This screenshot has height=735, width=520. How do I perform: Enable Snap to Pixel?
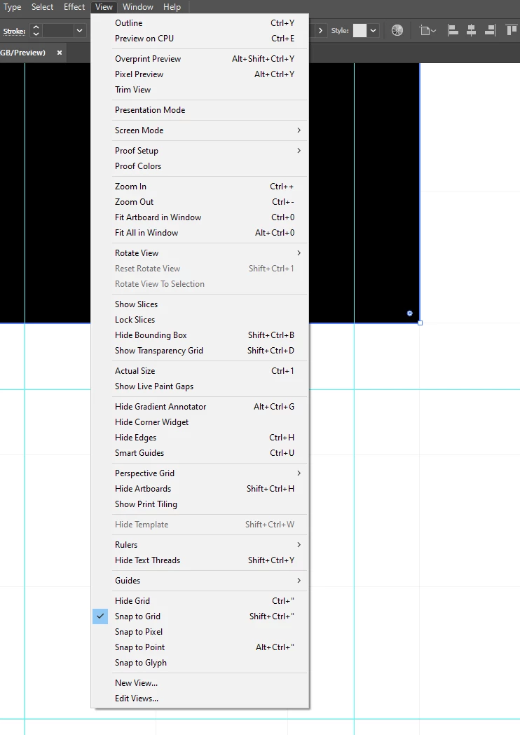200,632
